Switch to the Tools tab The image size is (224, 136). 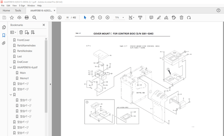tap(18, 10)
